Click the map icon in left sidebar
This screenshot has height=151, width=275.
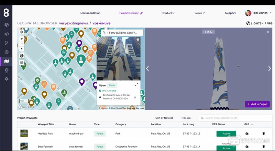coord(7,61)
